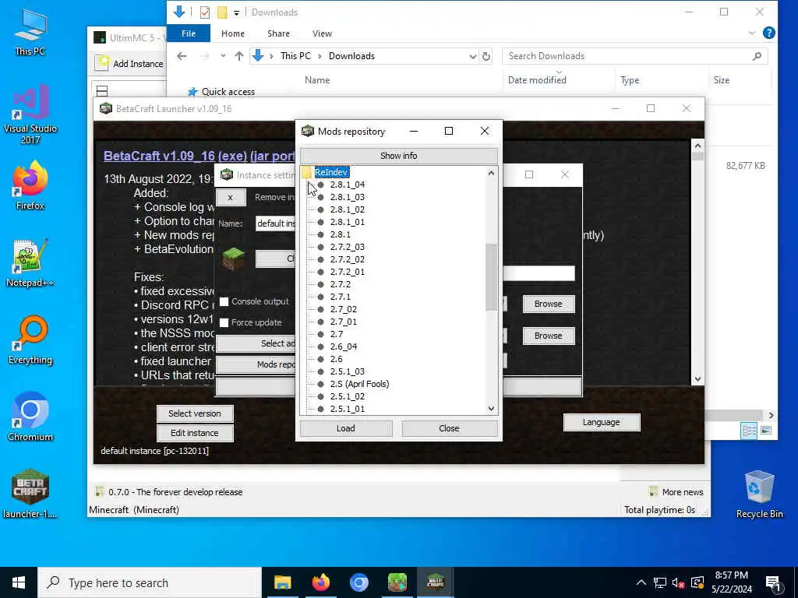Click the Explorer help question mark icon
Screen dimensions: 798x598
pyautogui.click(x=769, y=33)
